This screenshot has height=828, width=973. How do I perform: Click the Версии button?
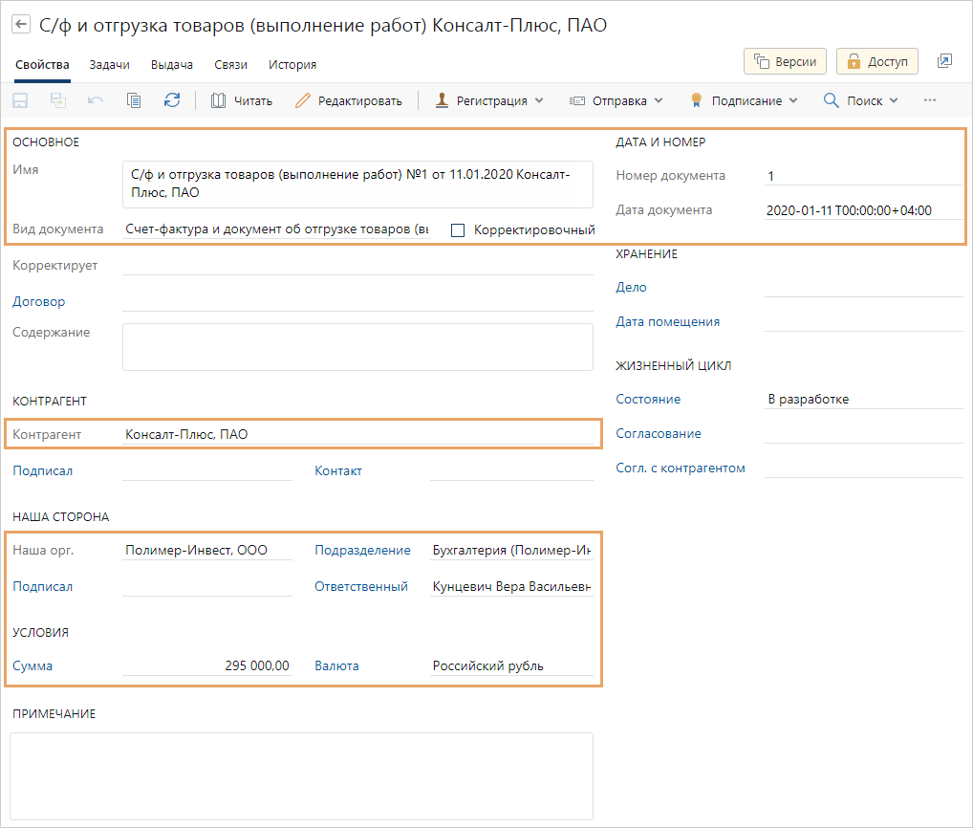tap(785, 61)
